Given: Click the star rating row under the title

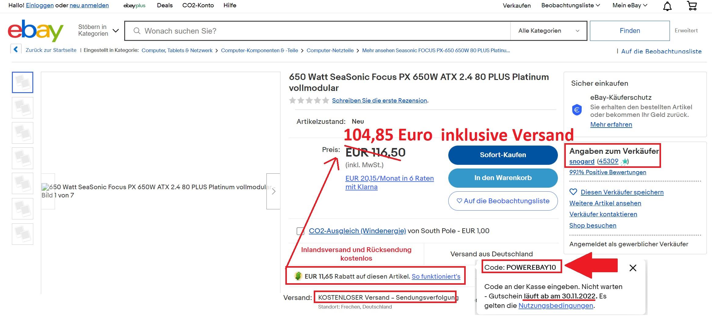Looking at the screenshot, I should [x=309, y=100].
